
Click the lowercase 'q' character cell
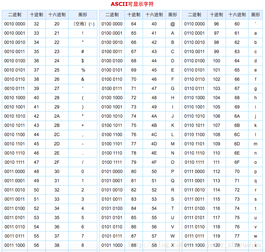(x=255, y=181)
